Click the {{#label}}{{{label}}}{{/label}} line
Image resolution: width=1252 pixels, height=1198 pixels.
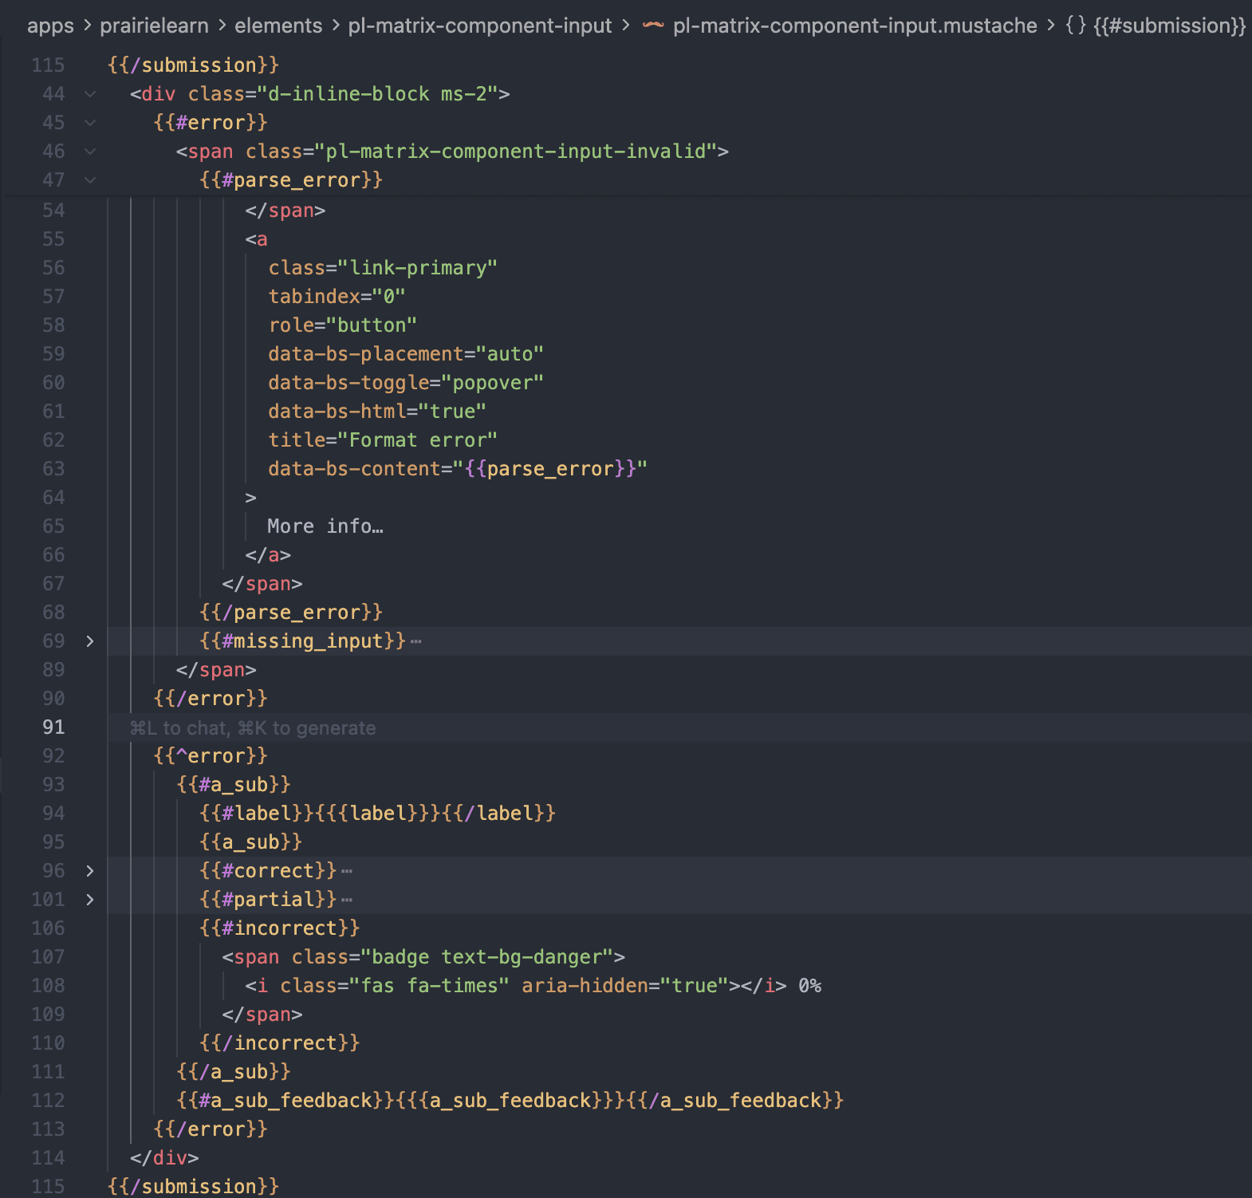click(x=377, y=814)
